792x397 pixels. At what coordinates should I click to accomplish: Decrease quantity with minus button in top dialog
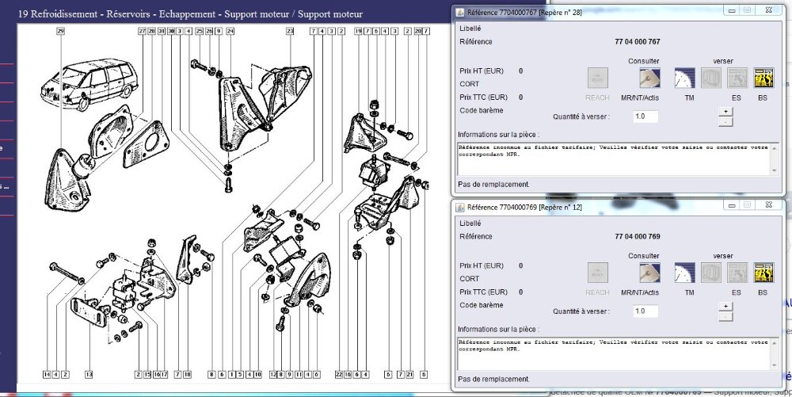click(725, 121)
